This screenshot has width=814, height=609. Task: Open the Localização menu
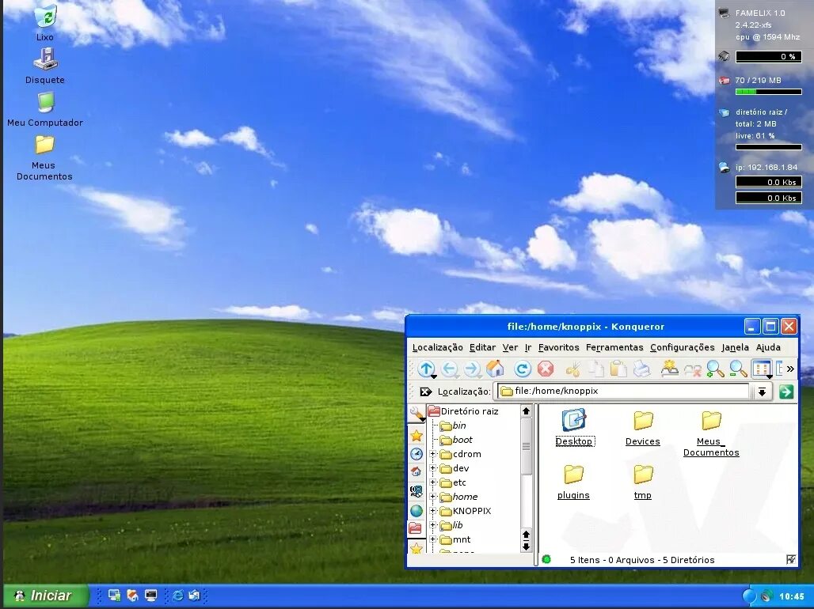437,347
